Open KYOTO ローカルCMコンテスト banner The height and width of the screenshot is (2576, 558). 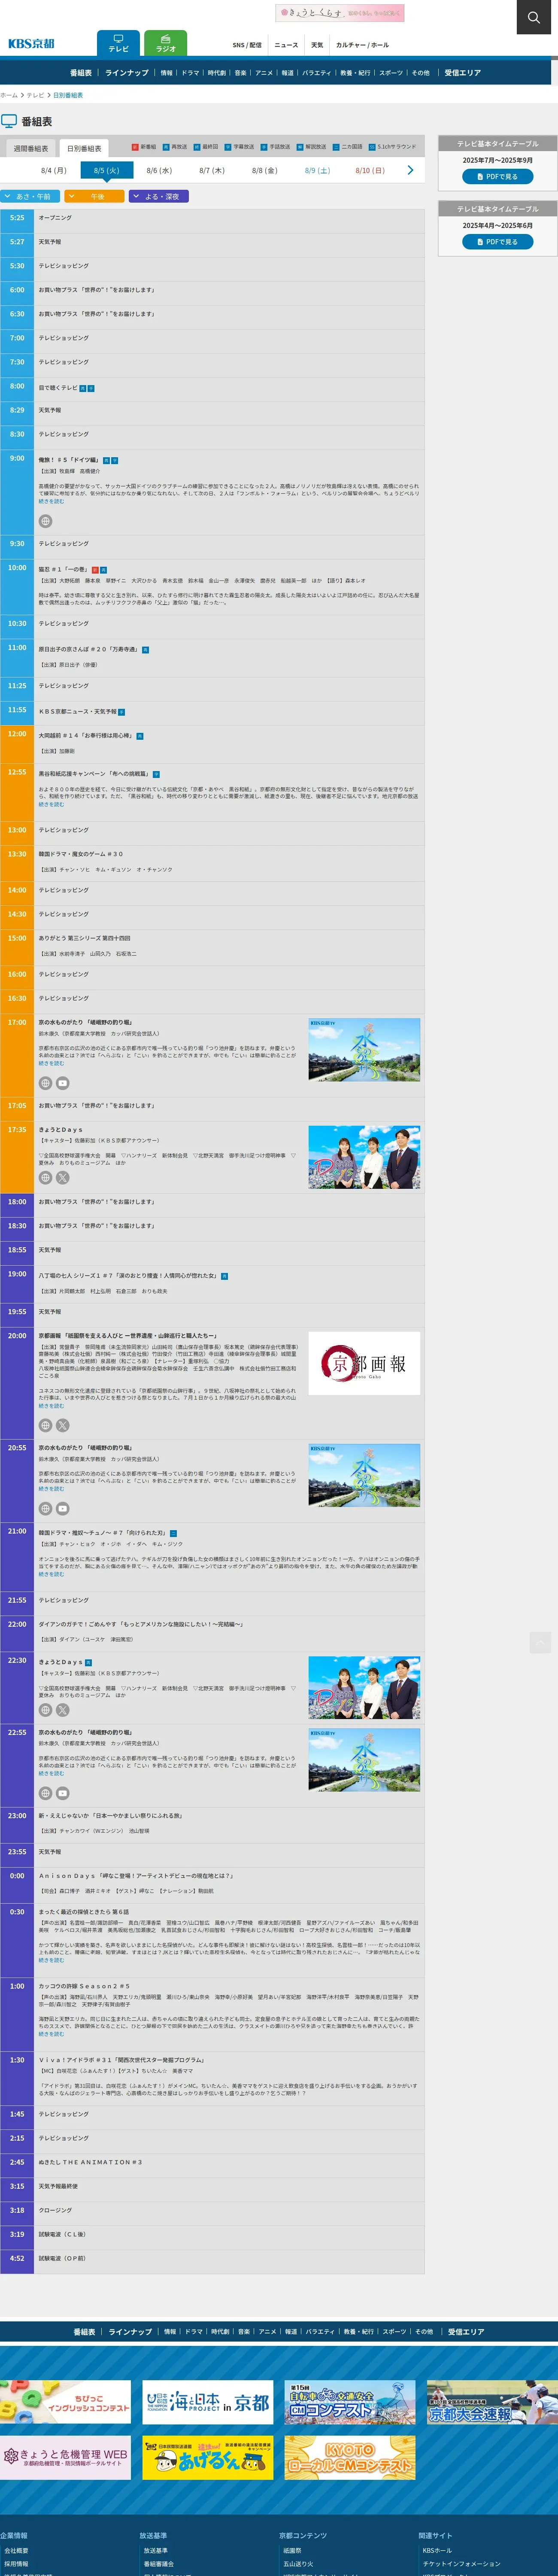(350, 2457)
